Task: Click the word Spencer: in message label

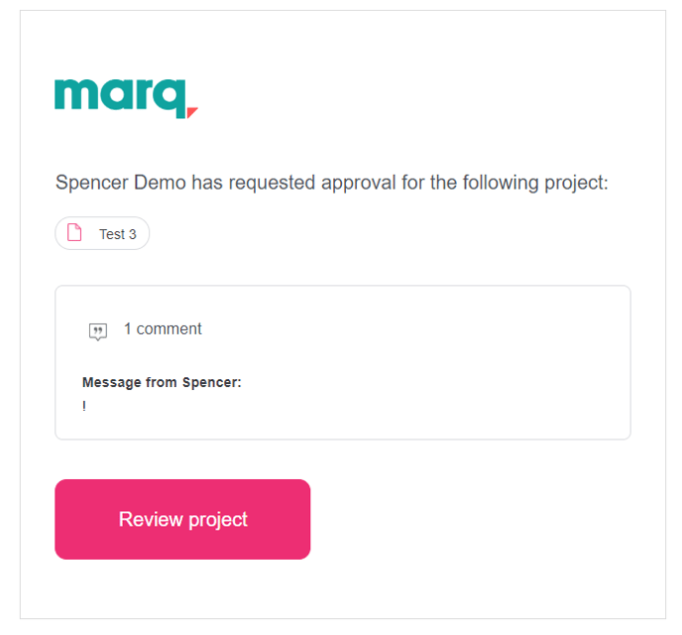Action: [x=212, y=383]
